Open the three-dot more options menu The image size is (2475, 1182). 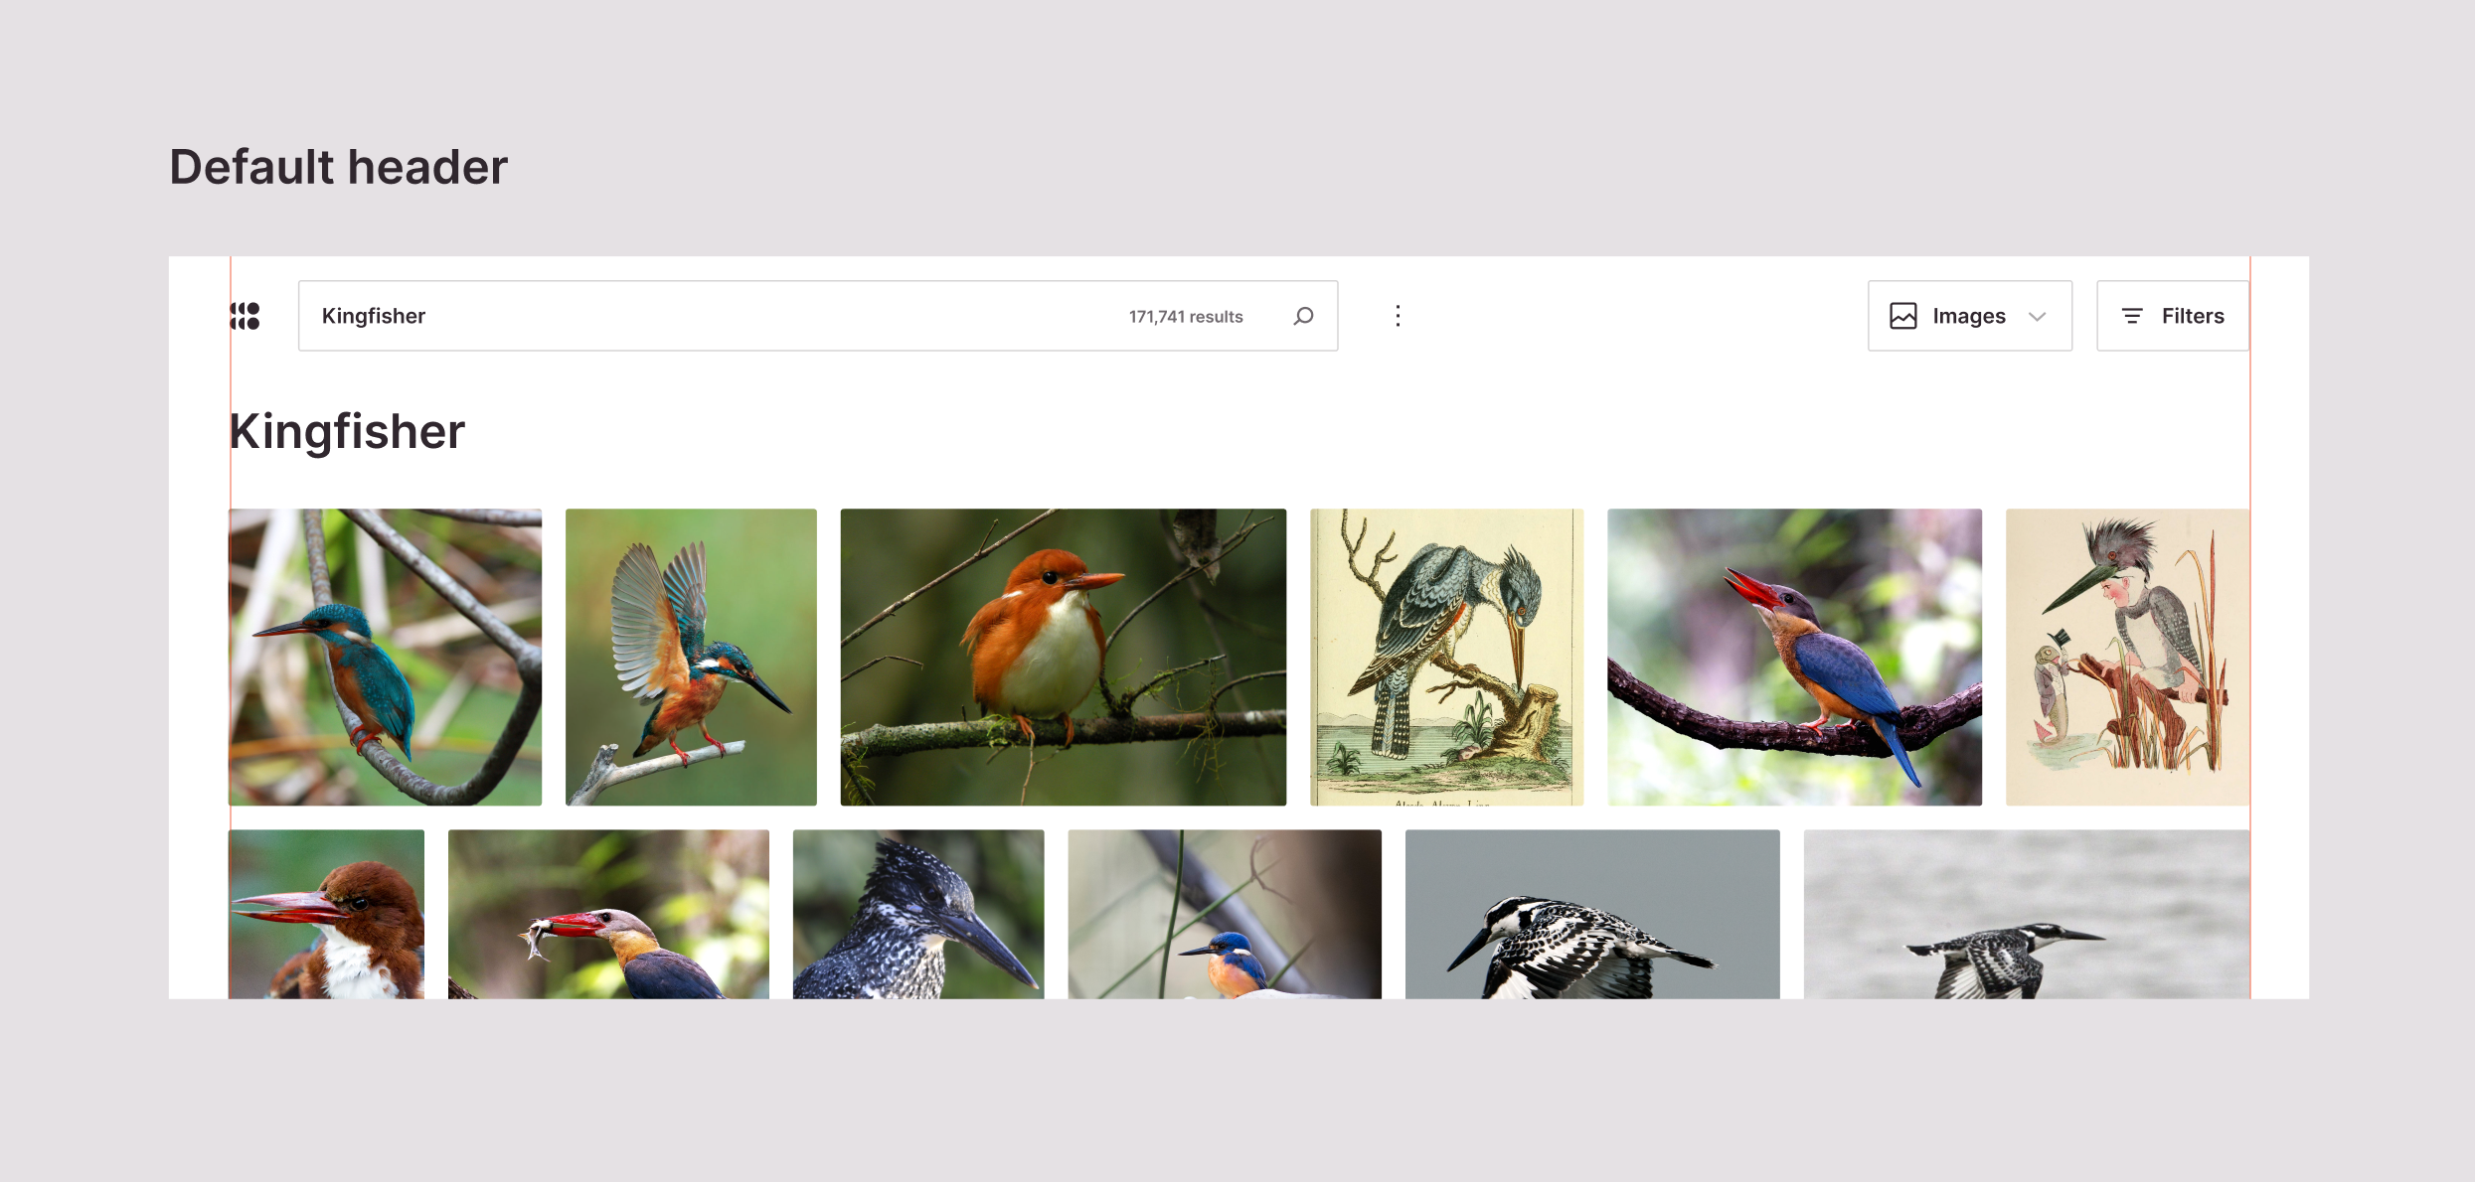point(1398,316)
